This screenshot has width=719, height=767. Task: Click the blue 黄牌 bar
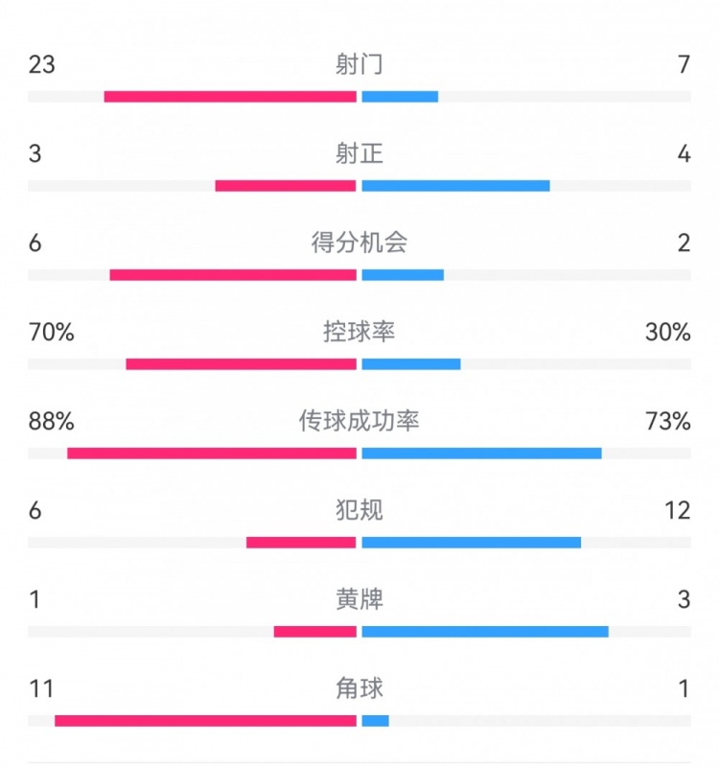click(484, 632)
